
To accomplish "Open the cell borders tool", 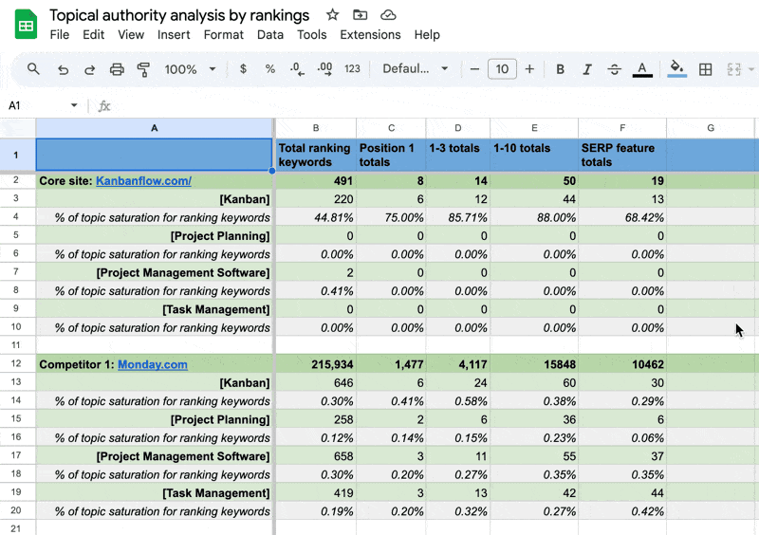I will coord(705,69).
